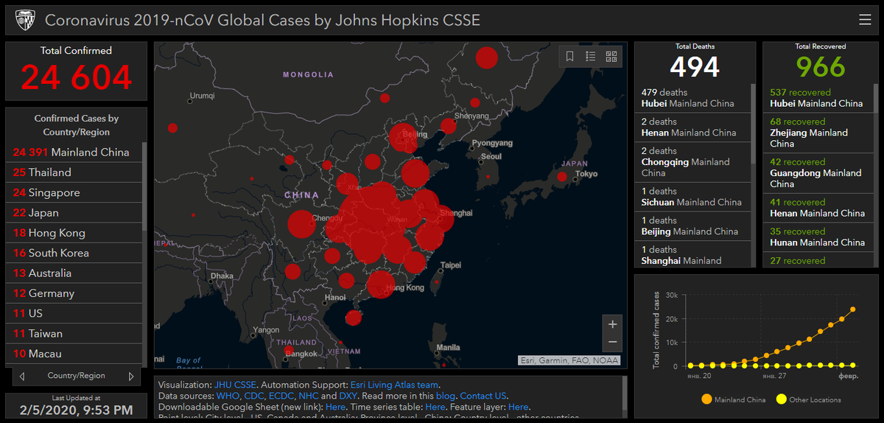Image resolution: width=884 pixels, height=423 pixels.
Task: Open the ECDC data source link
Action: [x=282, y=396]
